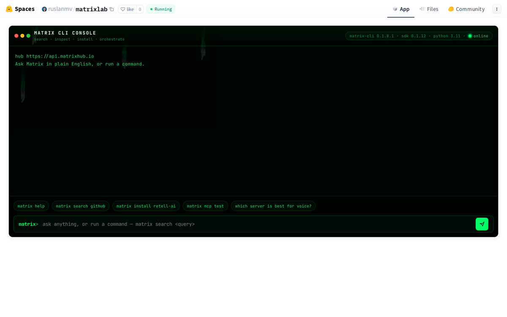This screenshot has width=507, height=317.
Task: Like this space with the heart button
Action: click(x=127, y=9)
